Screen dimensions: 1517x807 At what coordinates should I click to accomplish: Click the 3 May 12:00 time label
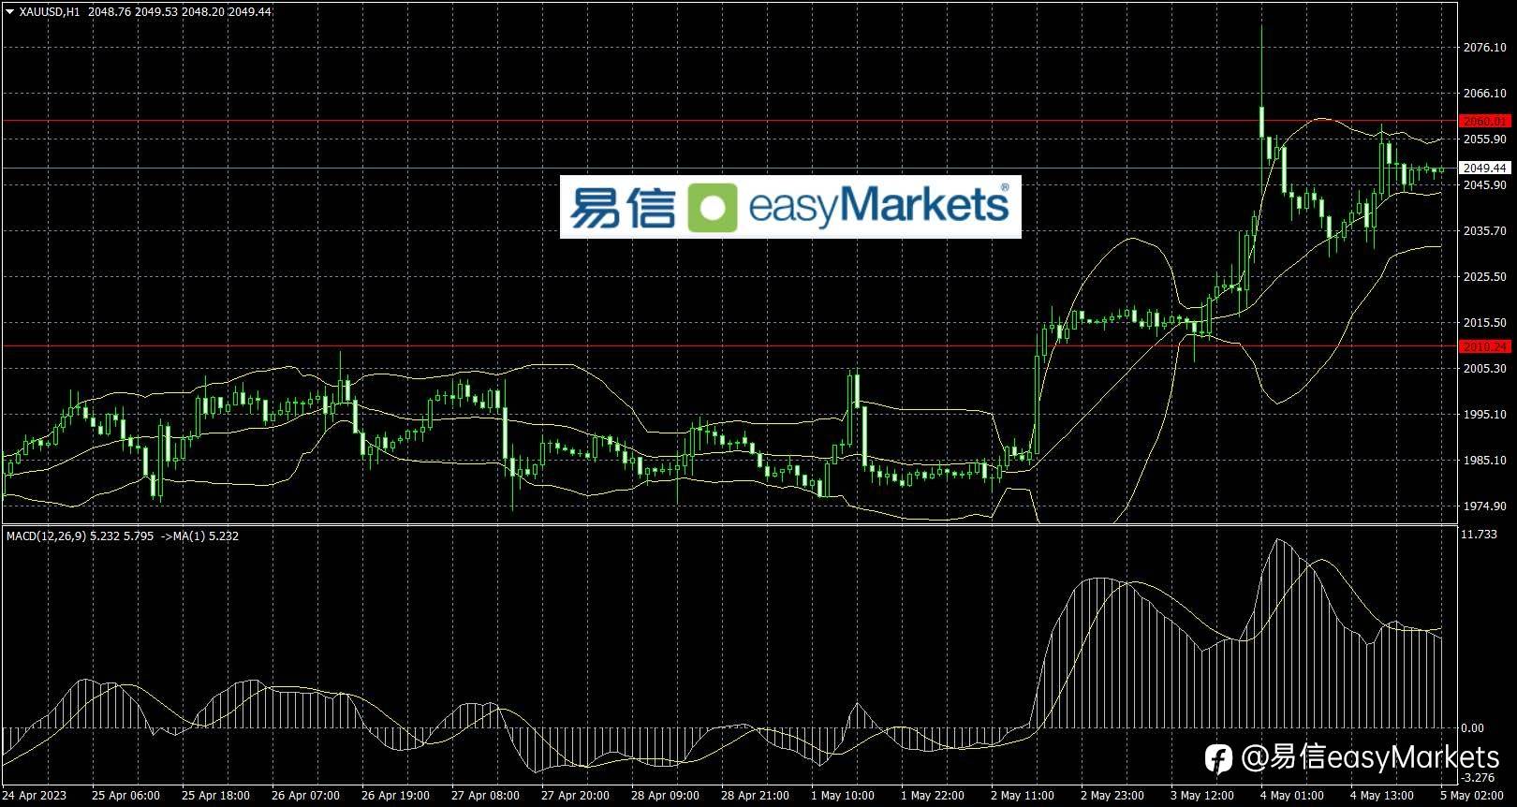click(x=1202, y=796)
